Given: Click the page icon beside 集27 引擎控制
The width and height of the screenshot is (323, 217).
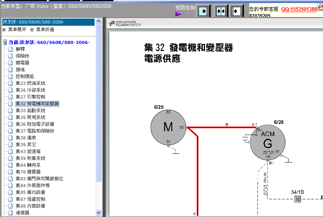Looking at the screenshot, I should point(11,97).
